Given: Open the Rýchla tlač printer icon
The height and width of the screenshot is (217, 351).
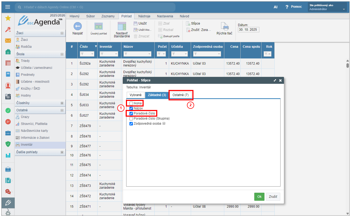Looking at the screenshot, I should (x=224, y=26).
